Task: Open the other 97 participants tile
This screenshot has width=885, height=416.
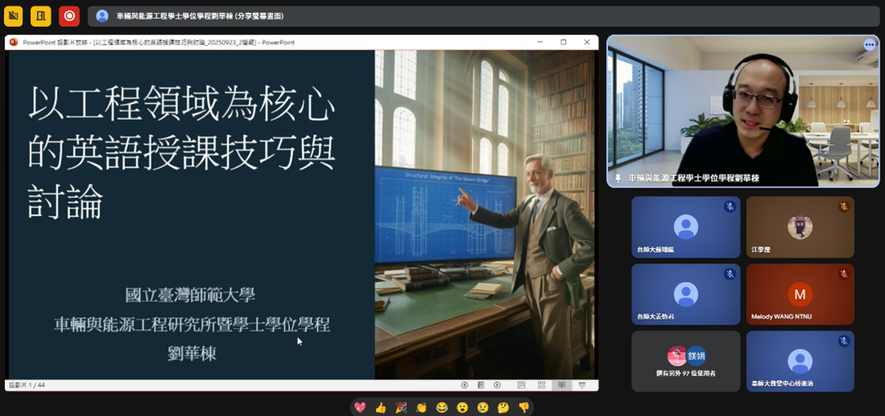Action: [686, 361]
